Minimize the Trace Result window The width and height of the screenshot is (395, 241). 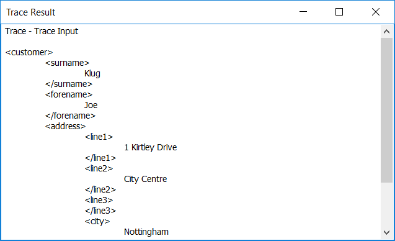click(x=303, y=12)
